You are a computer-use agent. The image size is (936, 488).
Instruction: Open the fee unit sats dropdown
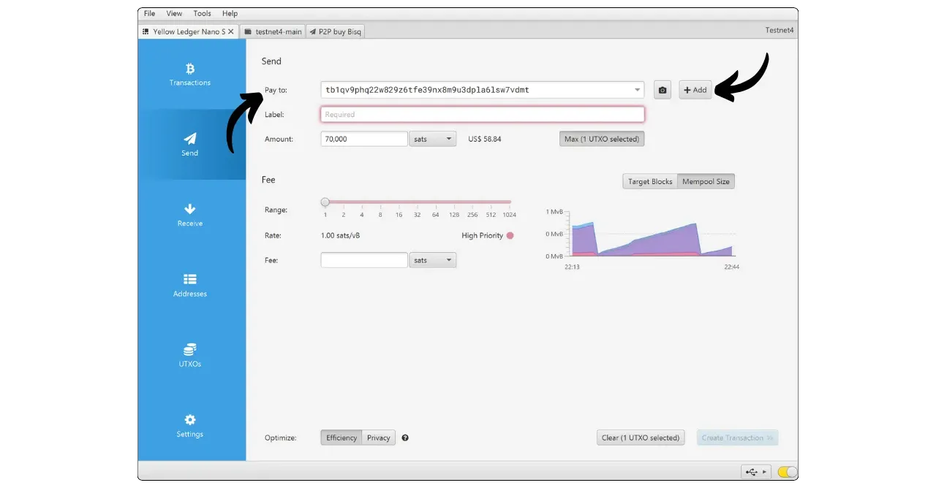point(433,260)
